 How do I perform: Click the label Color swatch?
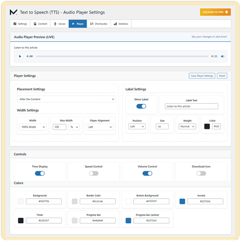pyautogui.click(x=207, y=127)
